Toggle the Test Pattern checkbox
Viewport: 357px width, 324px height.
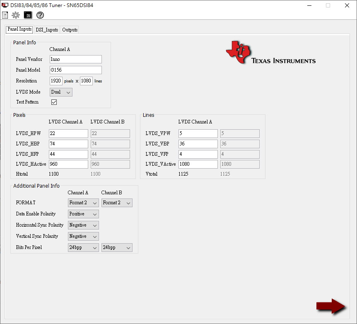point(54,102)
